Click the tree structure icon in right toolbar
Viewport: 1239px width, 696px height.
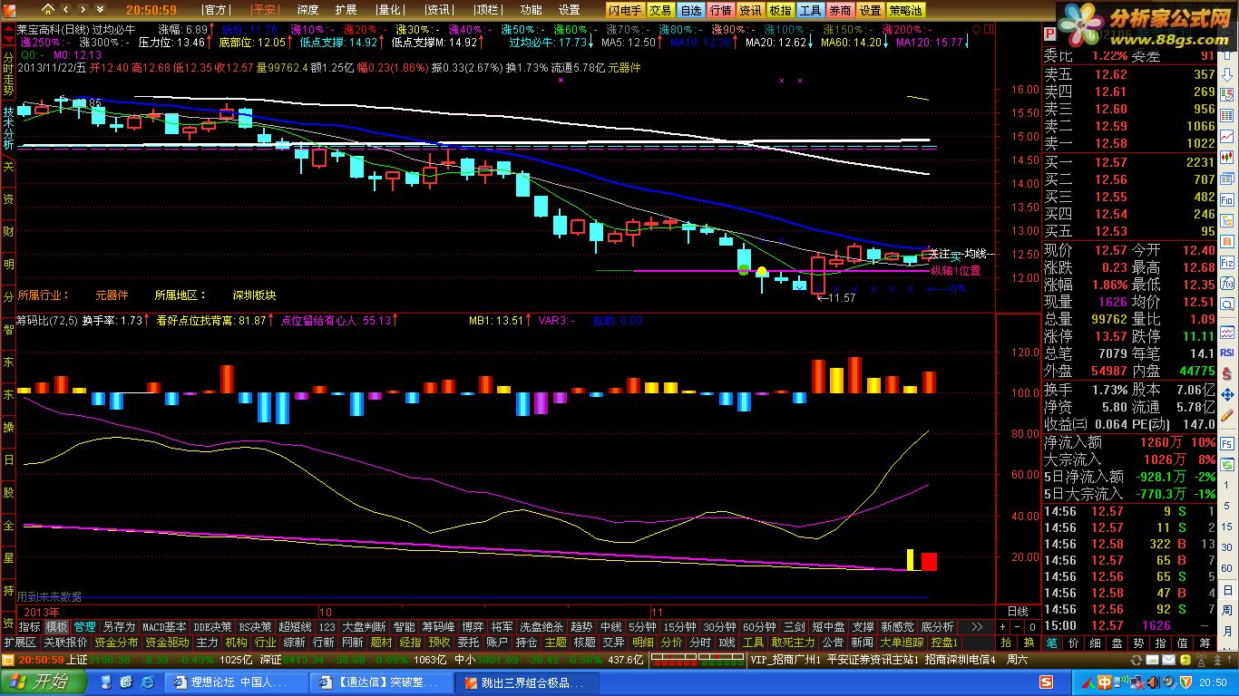(x=1227, y=220)
